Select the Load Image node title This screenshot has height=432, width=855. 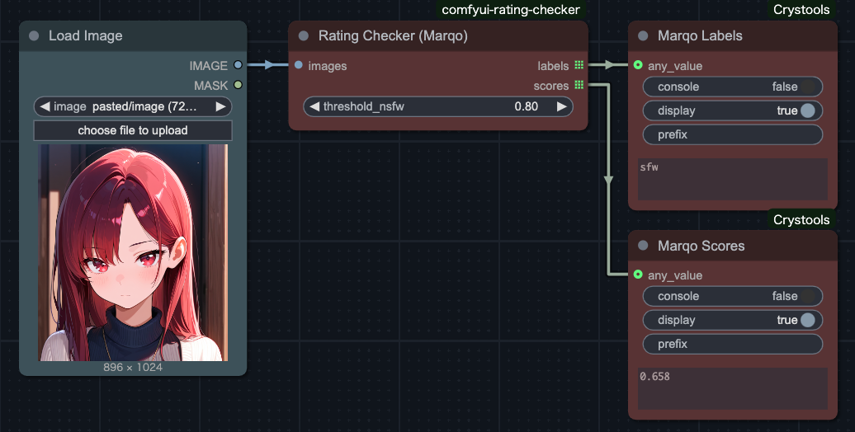coord(86,36)
